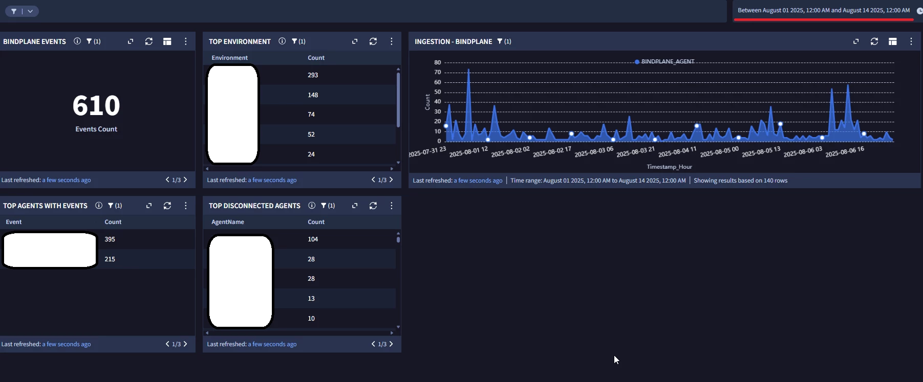923x382 pixels.
Task: Expand the Ingestion - Bindplane chart
Action: tap(856, 41)
